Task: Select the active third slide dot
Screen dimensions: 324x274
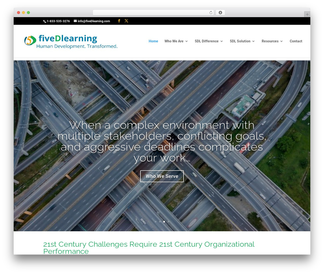Action: pyautogui.click(x=164, y=222)
